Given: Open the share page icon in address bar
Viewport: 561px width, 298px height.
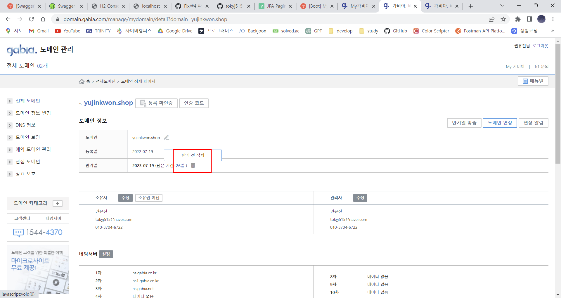Looking at the screenshot, I should pos(491,19).
